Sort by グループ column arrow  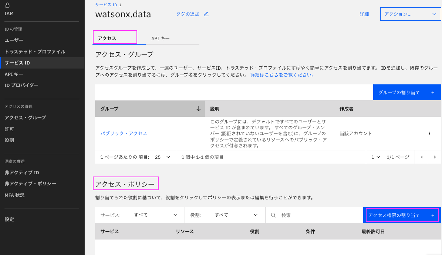pos(199,109)
